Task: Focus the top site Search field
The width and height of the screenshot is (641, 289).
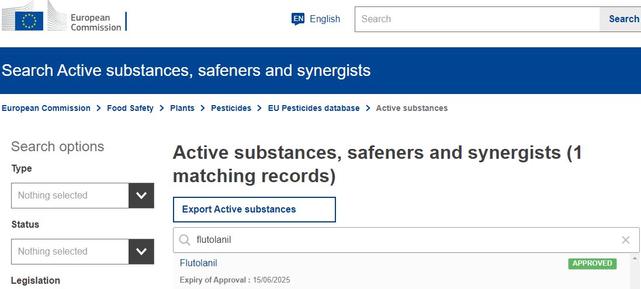Action: pos(477,19)
